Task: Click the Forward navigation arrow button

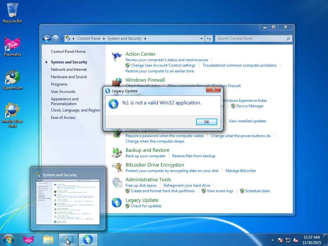Action: [55, 38]
